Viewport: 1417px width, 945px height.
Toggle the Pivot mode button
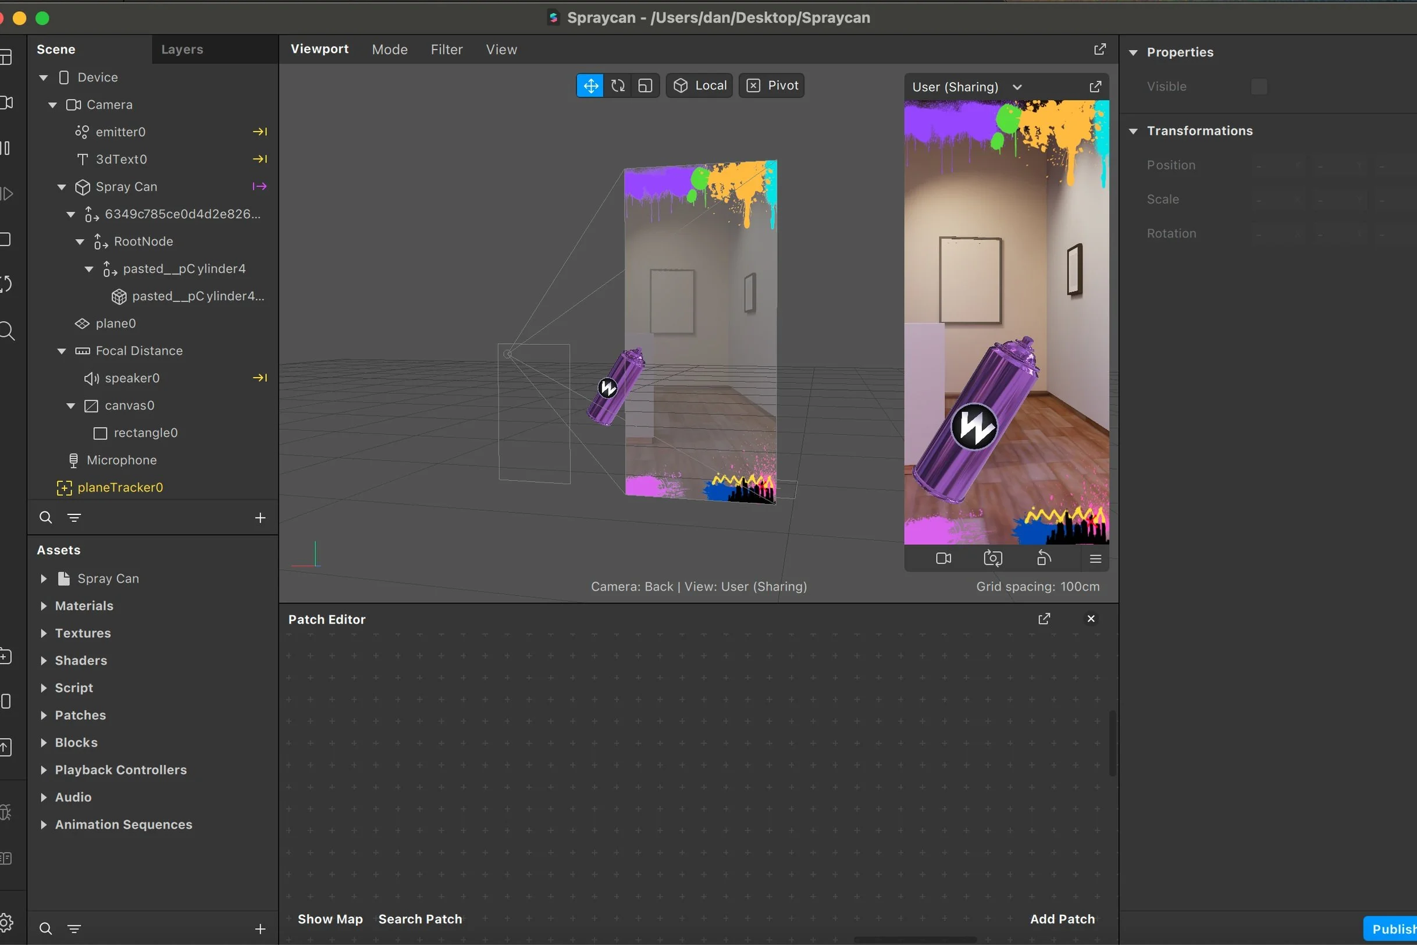pyautogui.click(x=772, y=86)
